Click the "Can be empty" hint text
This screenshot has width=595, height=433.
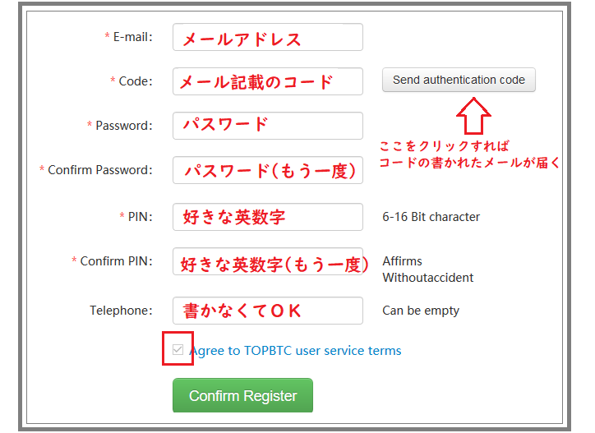pos(421,311)
